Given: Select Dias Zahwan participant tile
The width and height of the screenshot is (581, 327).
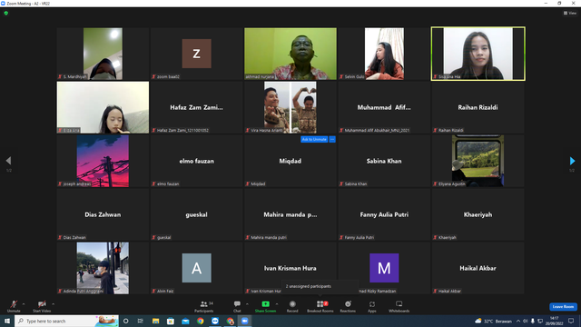Looking at the screenshot, I should 103,214.
